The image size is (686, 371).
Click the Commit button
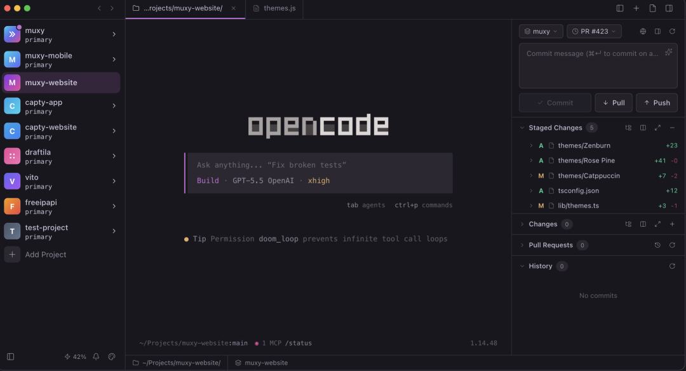tap(555, 103)
